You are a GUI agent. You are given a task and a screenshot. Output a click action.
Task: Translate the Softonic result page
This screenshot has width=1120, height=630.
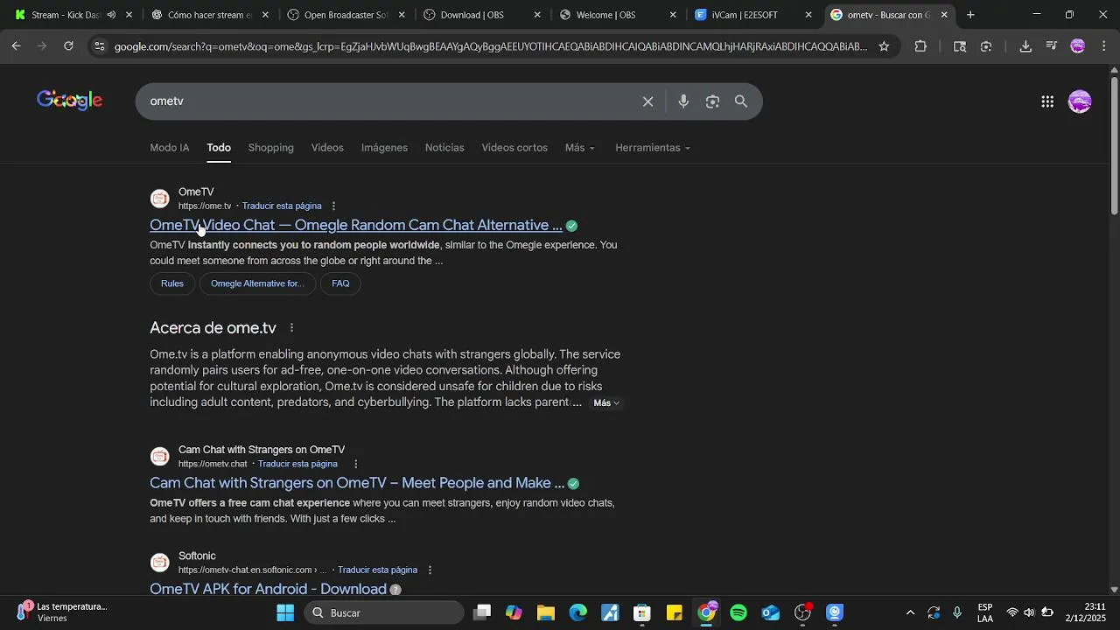point(377,570)
